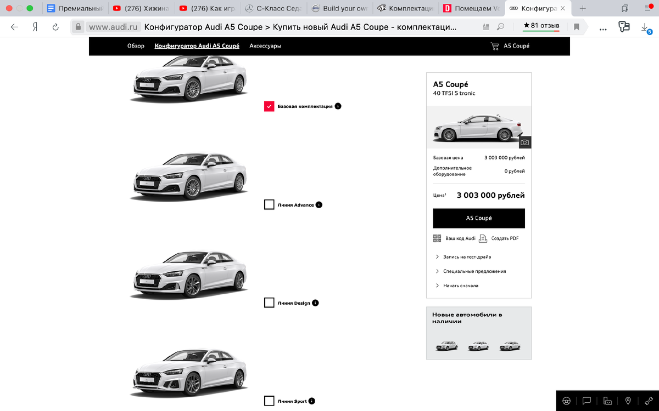Click the steering wheel test-drive icon
659x411 pixels.
[x=566, y=401]
